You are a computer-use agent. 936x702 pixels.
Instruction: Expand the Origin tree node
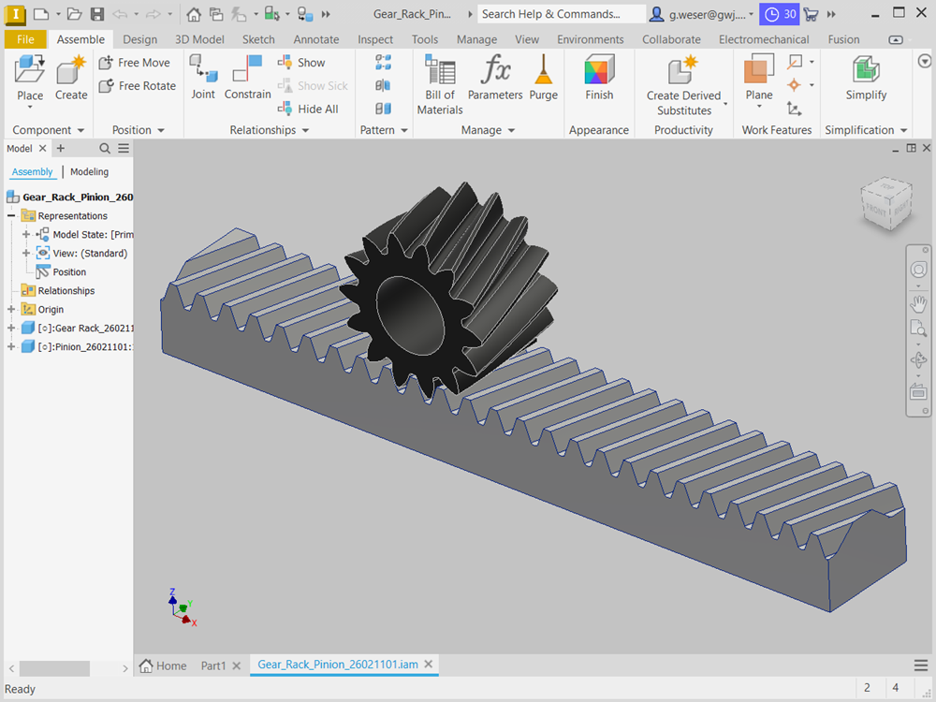point(11,310)
